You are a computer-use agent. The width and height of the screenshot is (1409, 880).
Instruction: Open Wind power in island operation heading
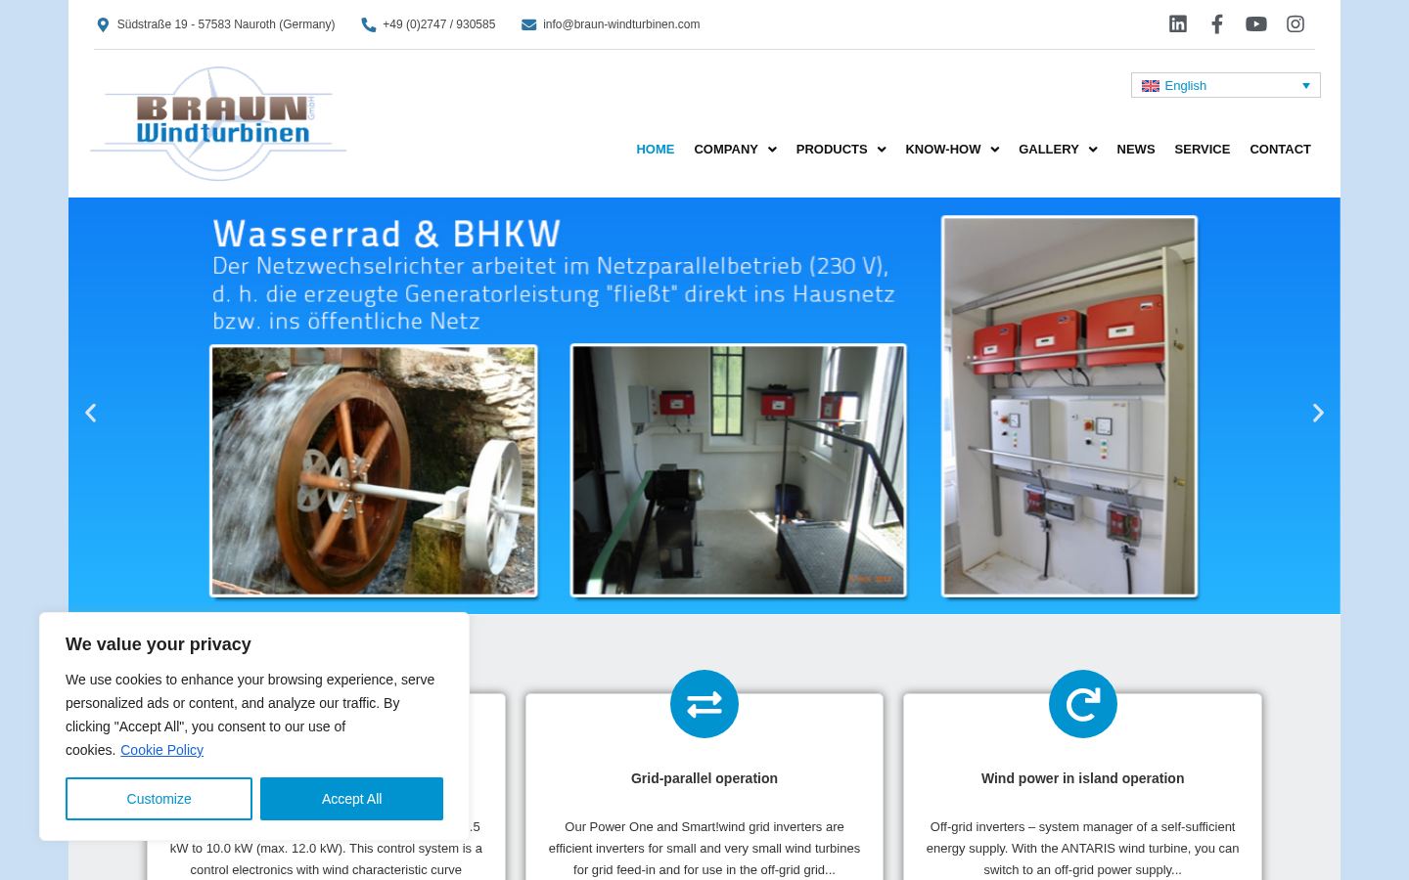[x=1083, y=778]
